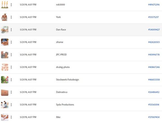Open asset link #26486412
Viewport: 162px width, 123px height.
pos(154,92)
